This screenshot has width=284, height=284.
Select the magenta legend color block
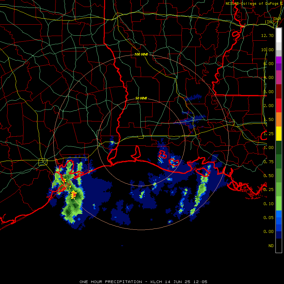point(279,60)
